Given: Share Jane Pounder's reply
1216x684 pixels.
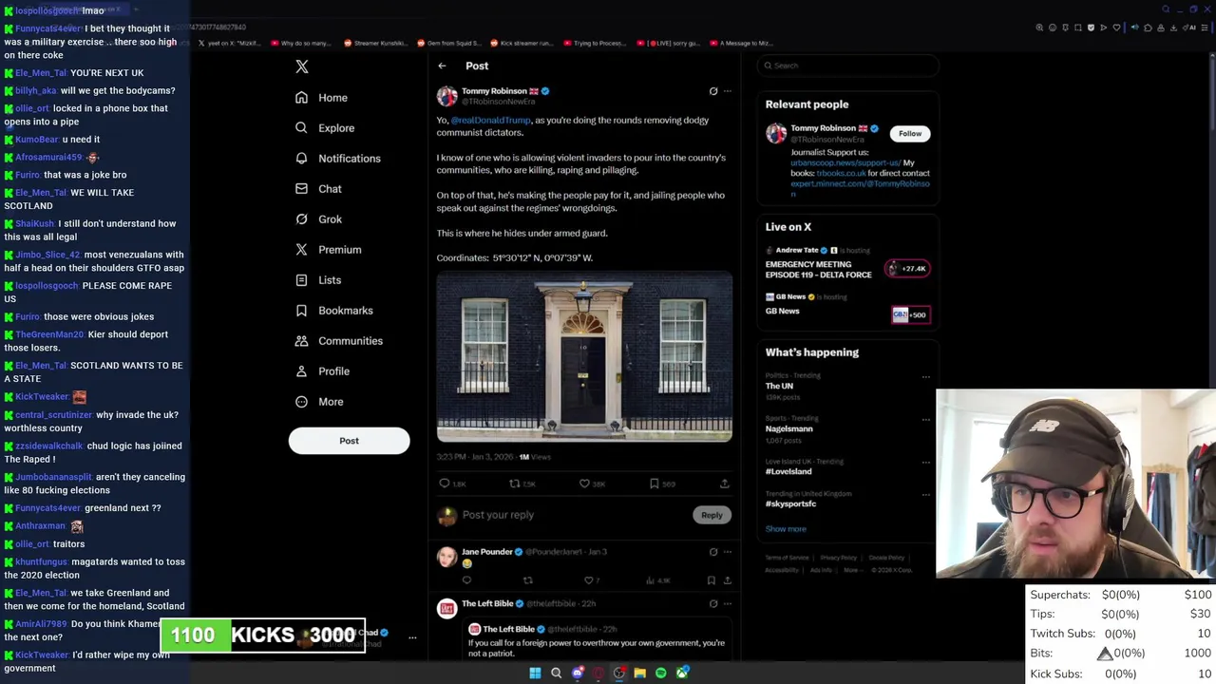Looking at the screenshot, I should (728, 580).
